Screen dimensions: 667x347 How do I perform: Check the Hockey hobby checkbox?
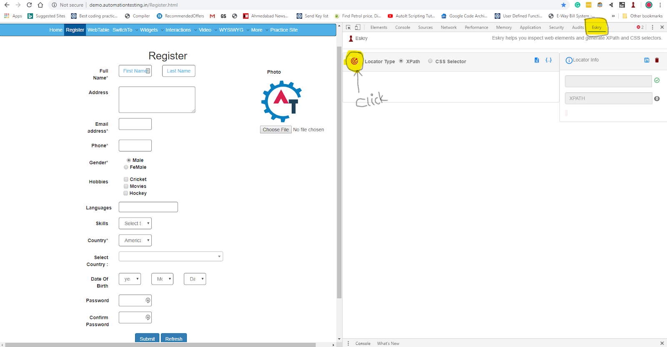tap(126, 193)
